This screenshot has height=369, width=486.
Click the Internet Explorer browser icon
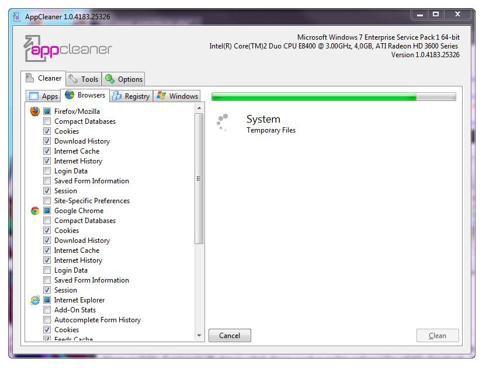pyautogui.click(x=35, y=300)
